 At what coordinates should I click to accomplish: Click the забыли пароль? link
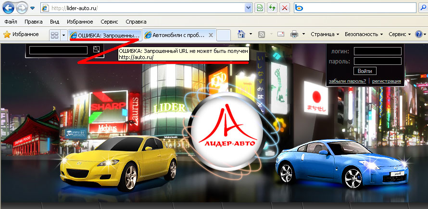click(x=347, y=81)
